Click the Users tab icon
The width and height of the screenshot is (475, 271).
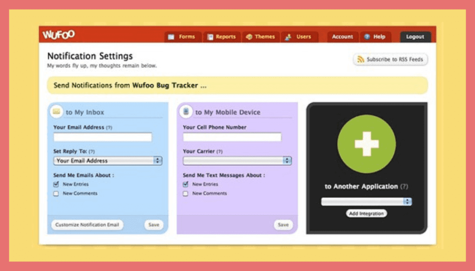(x=288, y=37)
